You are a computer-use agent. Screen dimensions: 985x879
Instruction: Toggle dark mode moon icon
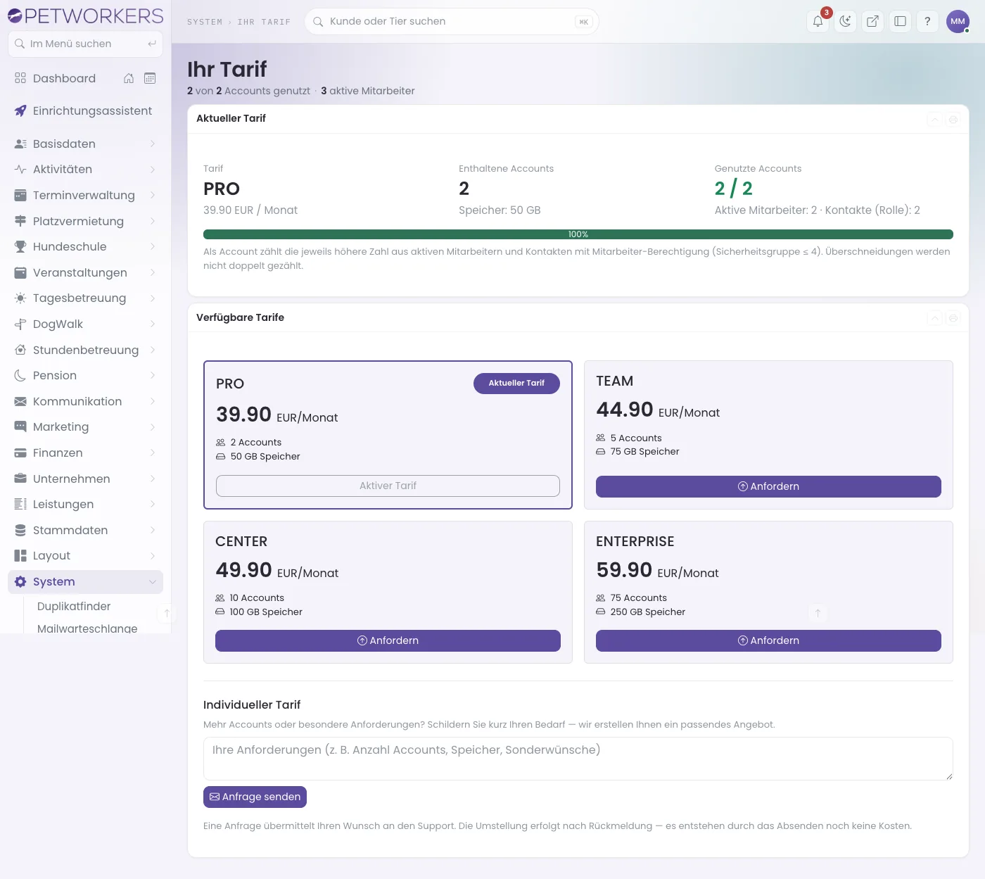click(x=845, y=21)
